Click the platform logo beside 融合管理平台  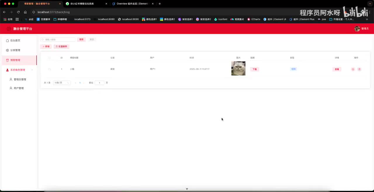9,29
